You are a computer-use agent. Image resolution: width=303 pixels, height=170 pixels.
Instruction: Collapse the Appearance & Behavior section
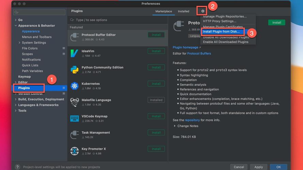point(16,26)
